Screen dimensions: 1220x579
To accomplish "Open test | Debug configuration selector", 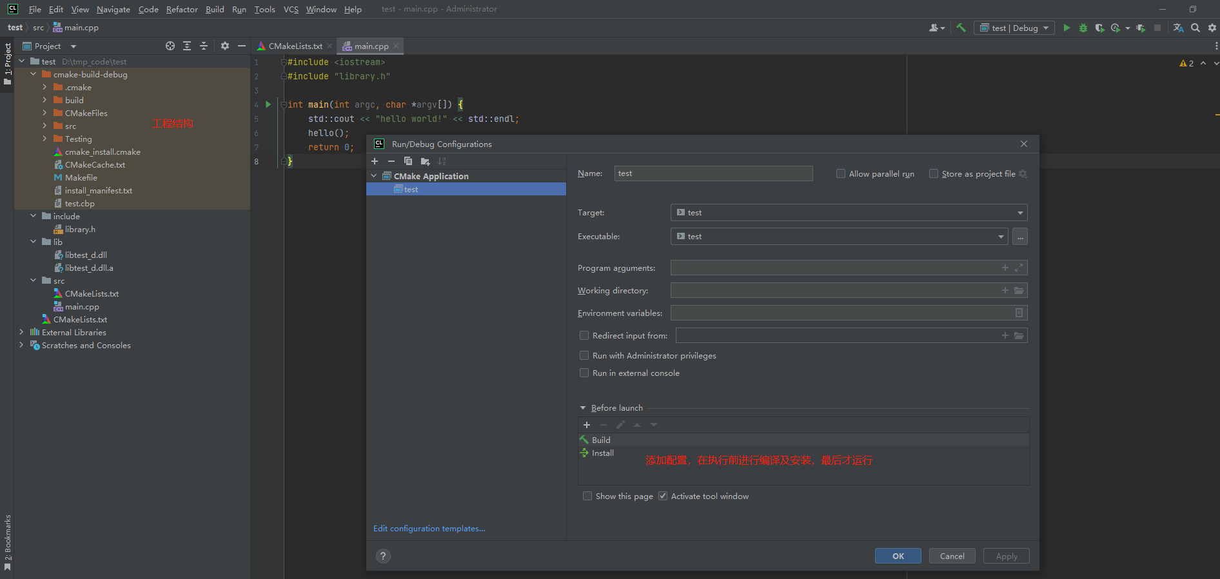I will (1014, 28).
